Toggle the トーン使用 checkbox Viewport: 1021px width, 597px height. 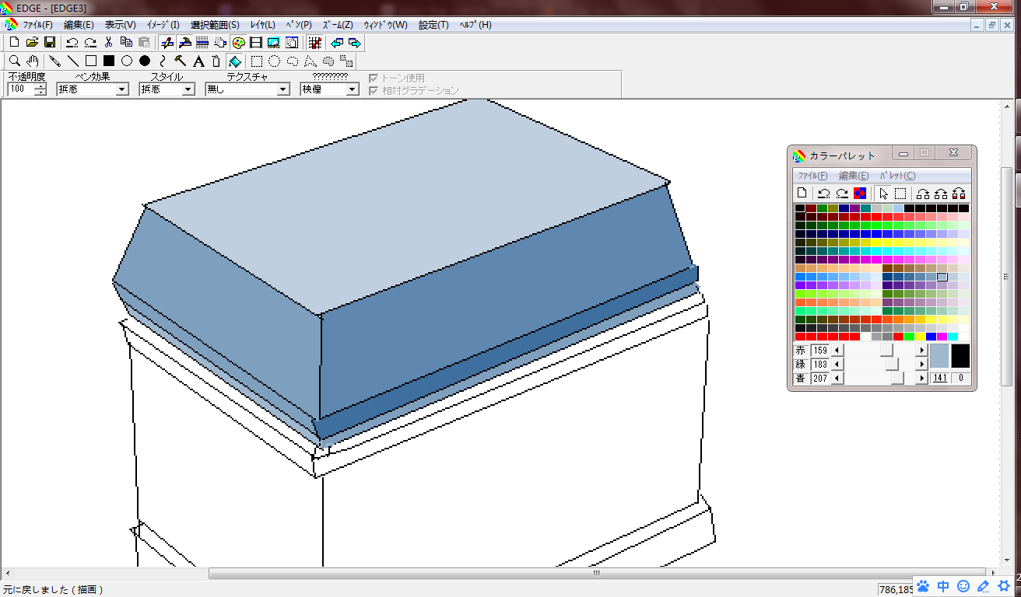click(374, 79)
